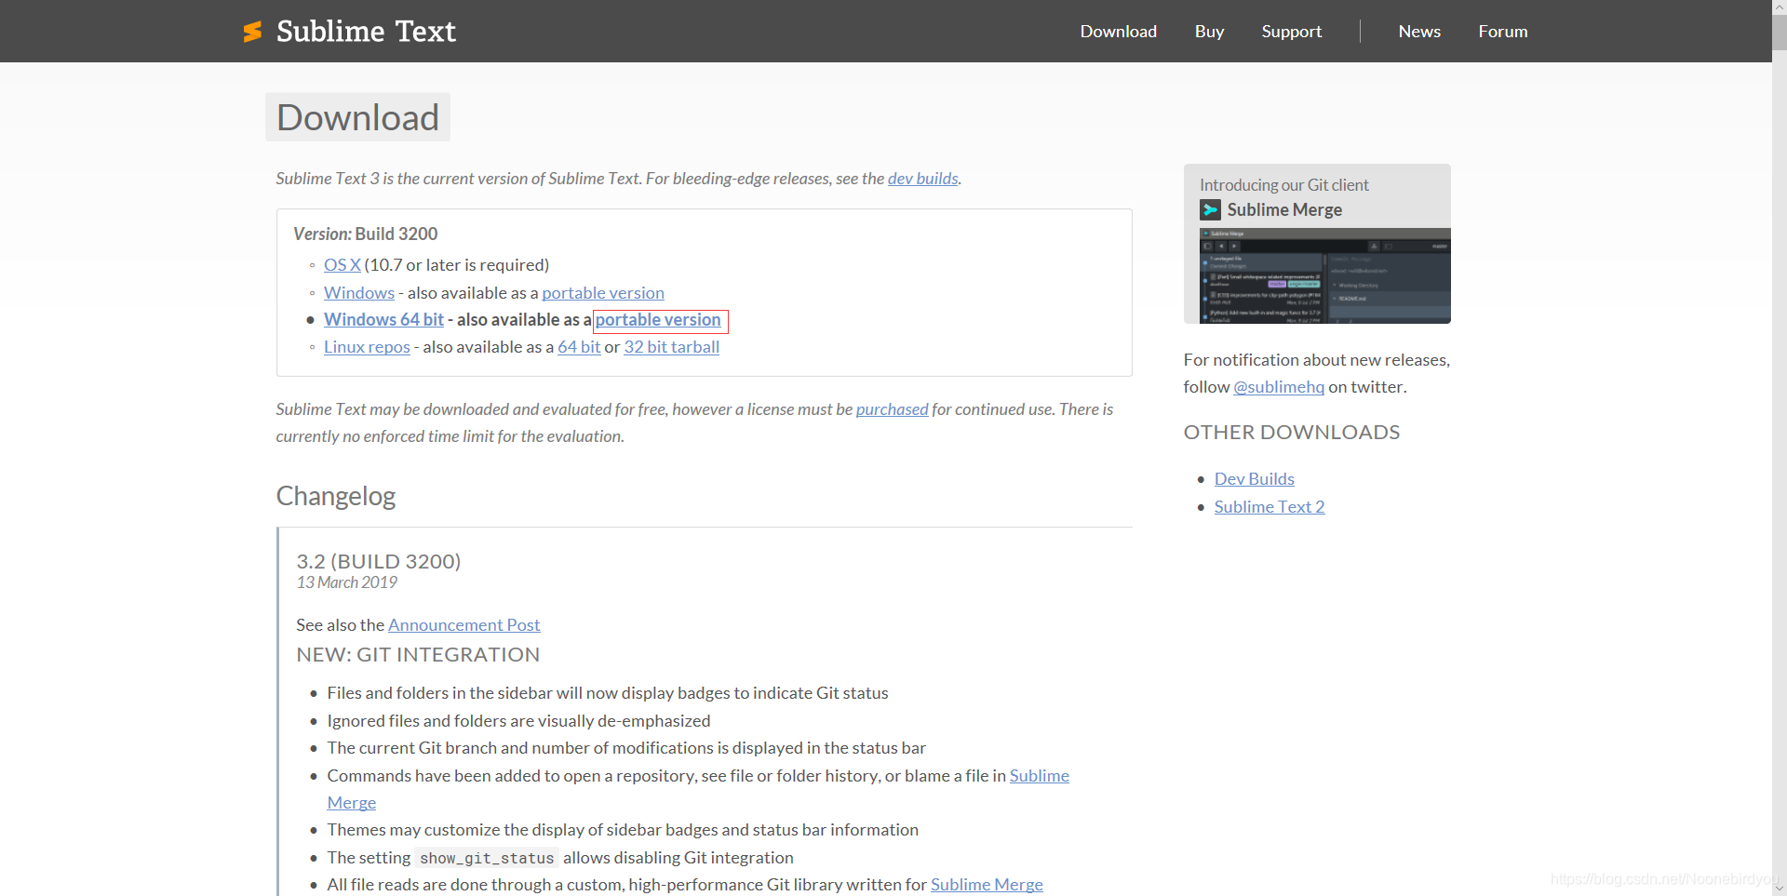Open the Support navigation link

tap(1291, 31)
